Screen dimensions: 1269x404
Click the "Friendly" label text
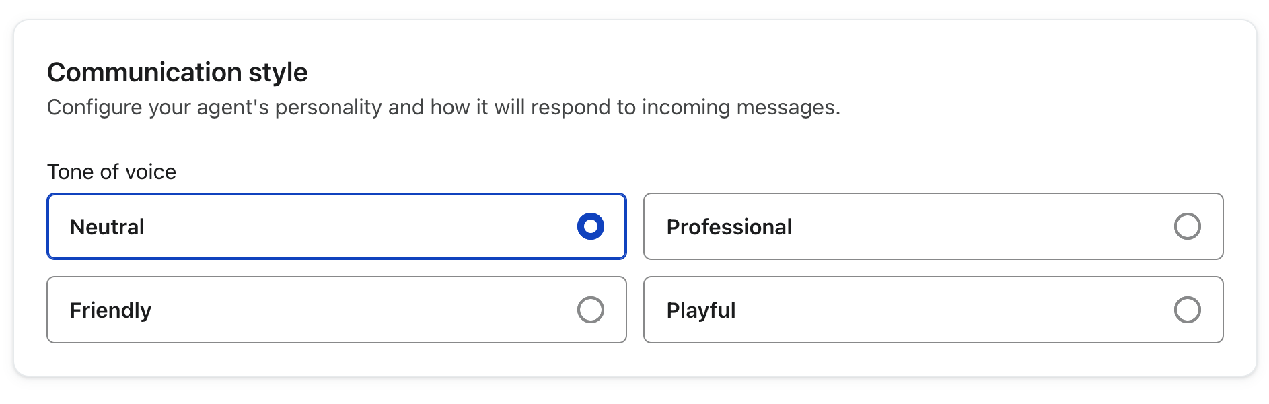coord(110,310)
